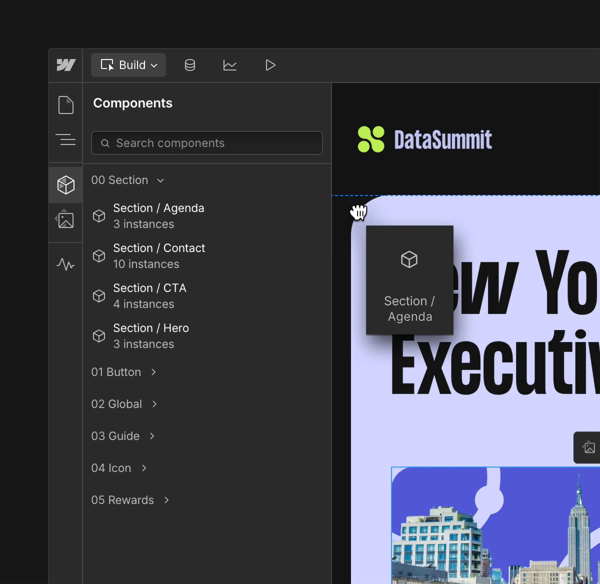This screenshot has height=584, width=600.
Task: Select the Components cube icon in sidebar
Action: click(x=66, y=185)
